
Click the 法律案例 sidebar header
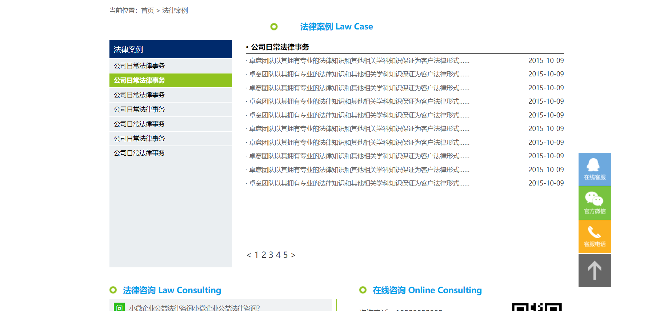(171, 49)
